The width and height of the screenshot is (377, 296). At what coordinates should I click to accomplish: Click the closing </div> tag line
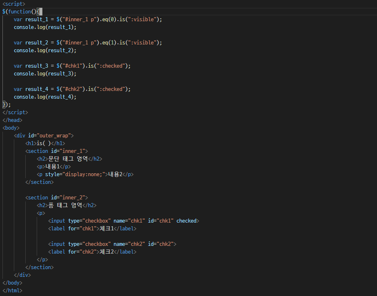pyautogui.click(x=22, y=275)
